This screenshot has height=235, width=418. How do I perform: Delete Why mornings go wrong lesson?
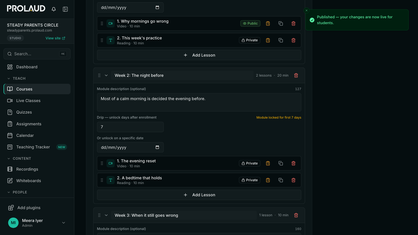point(293,23)
